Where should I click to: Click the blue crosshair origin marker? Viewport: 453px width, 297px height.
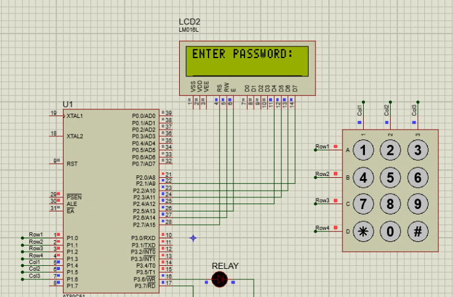point(193,238)
